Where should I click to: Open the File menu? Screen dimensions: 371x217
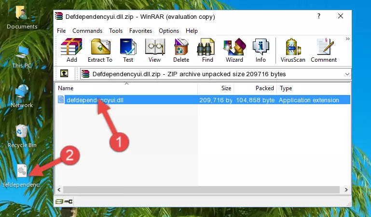pos(61,31)
